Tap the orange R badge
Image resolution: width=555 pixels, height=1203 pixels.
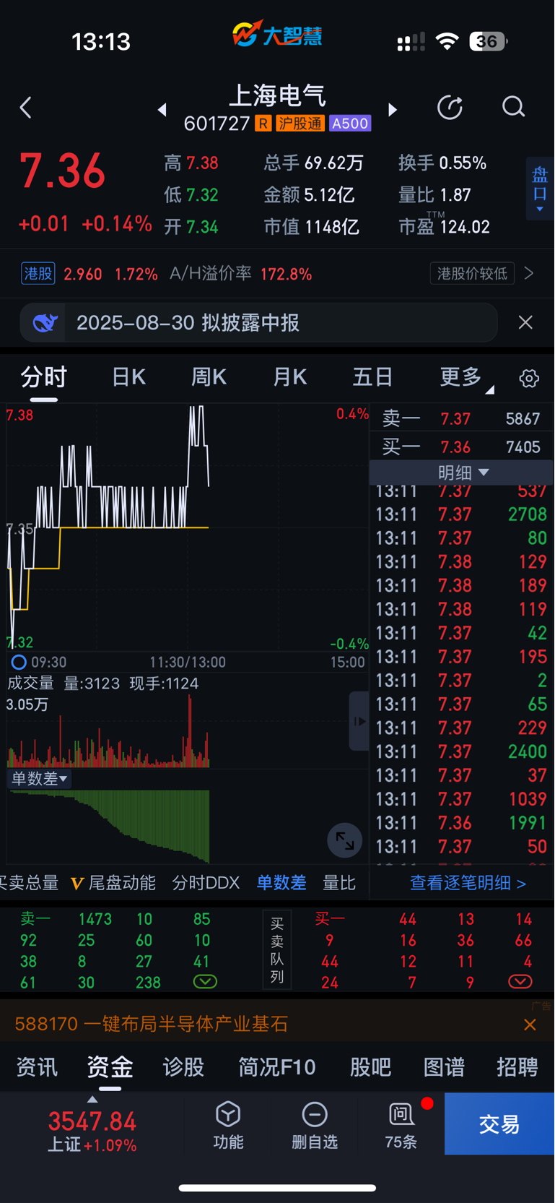coord(263,124)
